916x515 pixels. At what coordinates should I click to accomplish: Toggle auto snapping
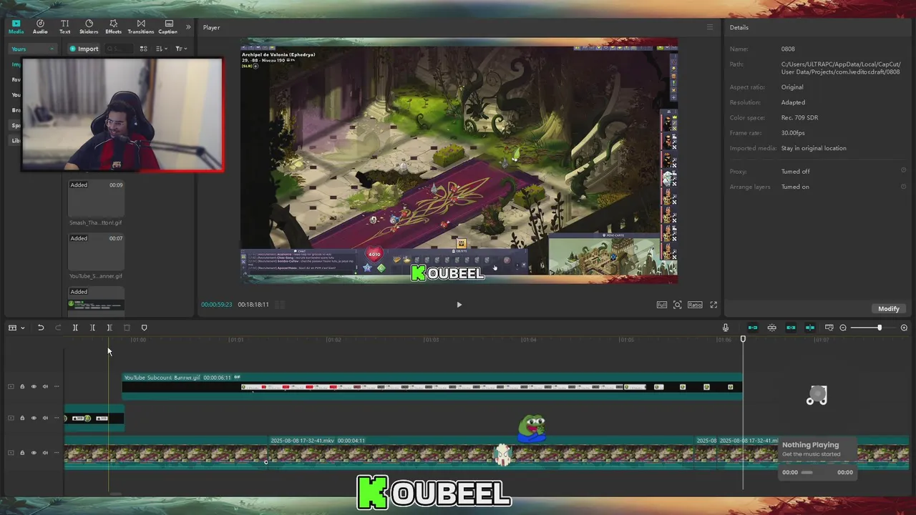(772, 328)
